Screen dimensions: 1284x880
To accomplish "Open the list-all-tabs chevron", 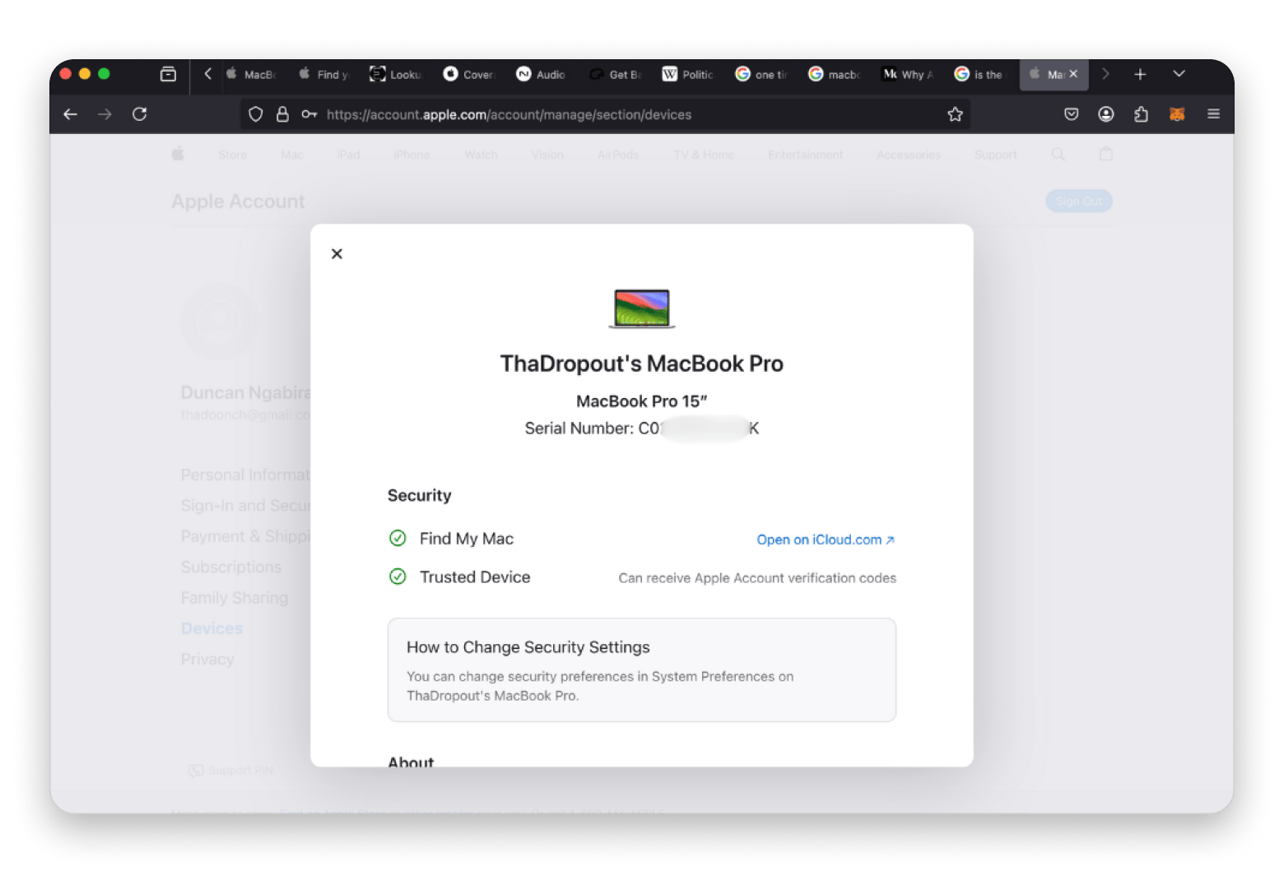I will point(1179,74).
